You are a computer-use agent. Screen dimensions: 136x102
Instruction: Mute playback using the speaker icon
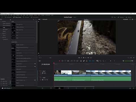pyautogui.click(x=123, y=61)
